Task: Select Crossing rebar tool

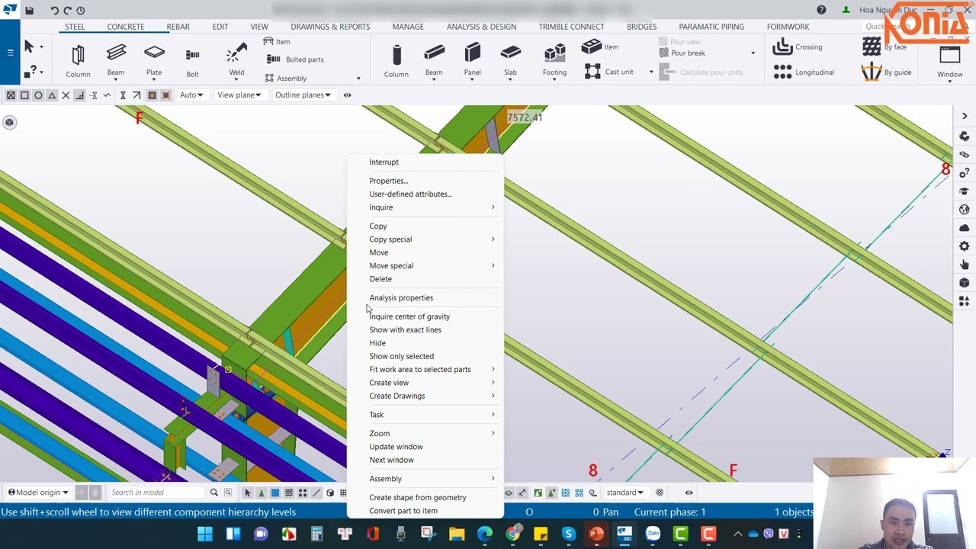Action: click(x=798, y=47)
